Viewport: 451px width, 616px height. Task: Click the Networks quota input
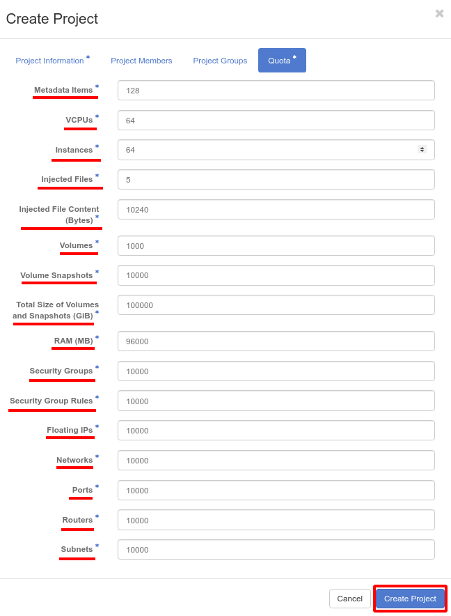pos(276,460)
